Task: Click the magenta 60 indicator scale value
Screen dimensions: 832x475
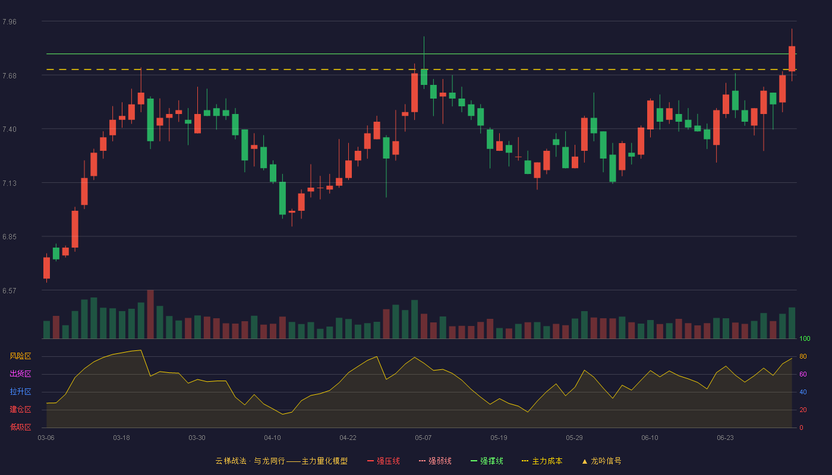Action: (803, 375)
